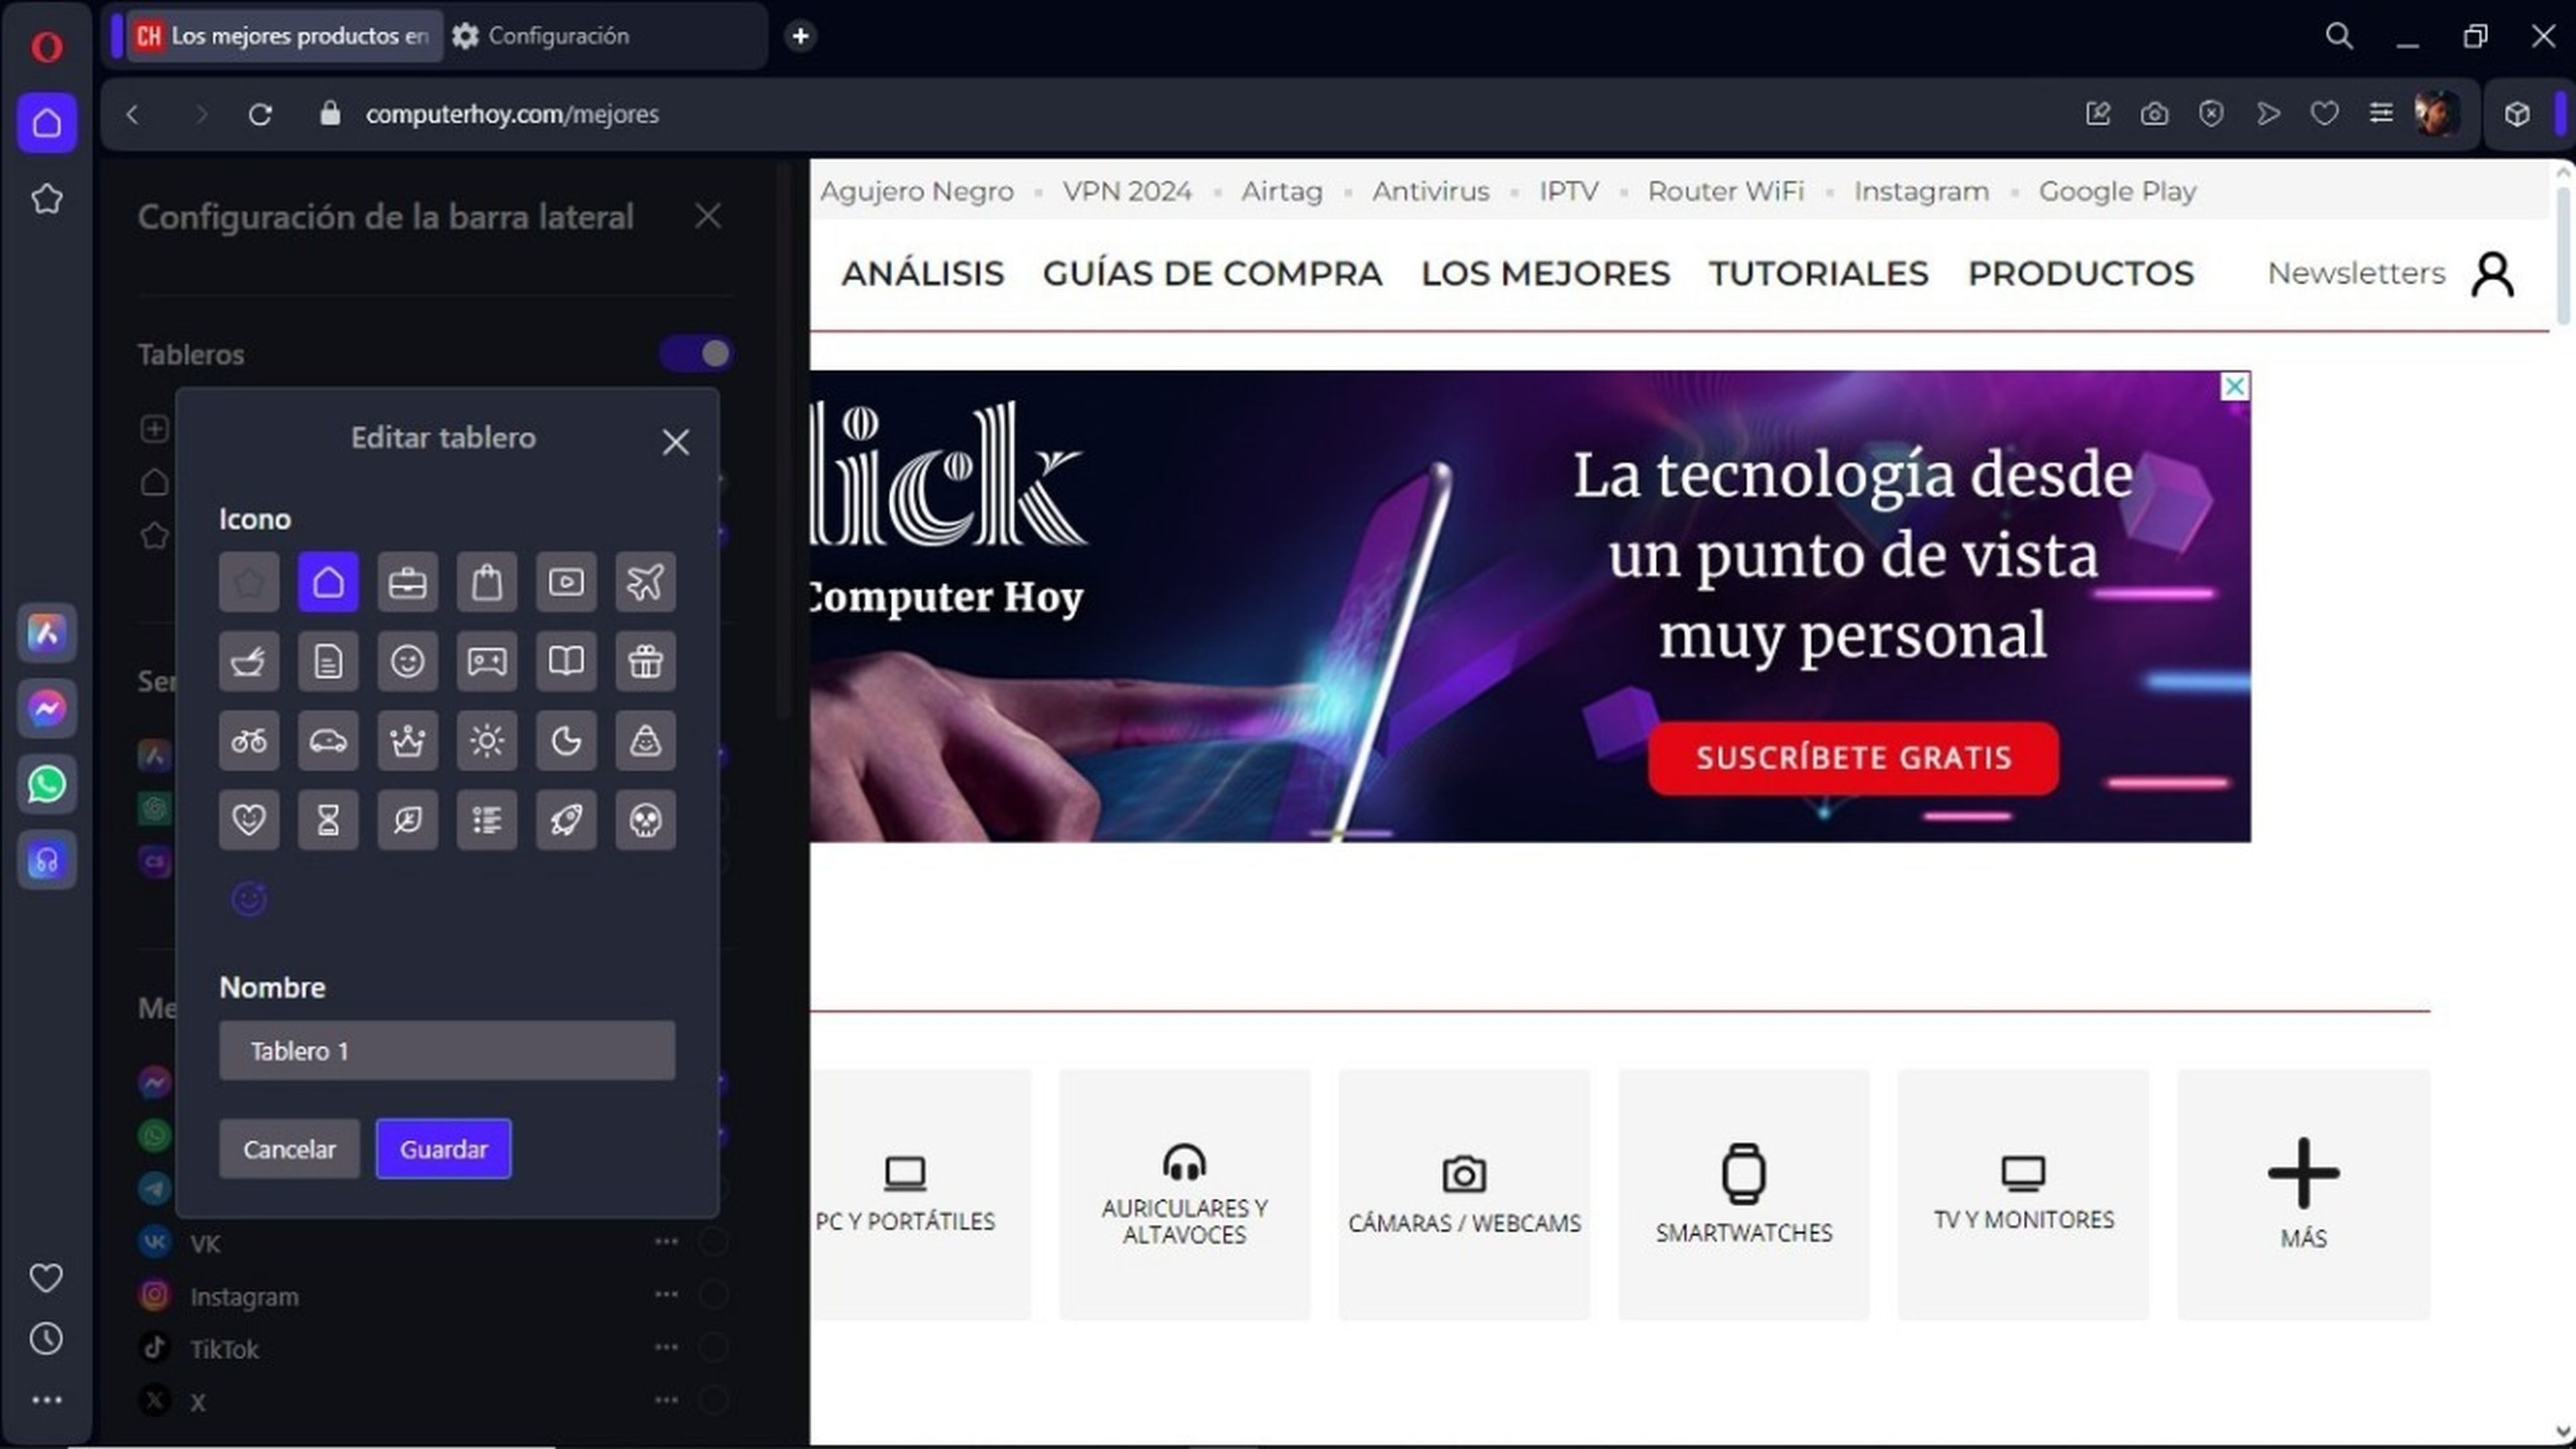Close the Editar tablero dialog
This screenshot has height=1449, width=2576.
click(x=675, y=442)
